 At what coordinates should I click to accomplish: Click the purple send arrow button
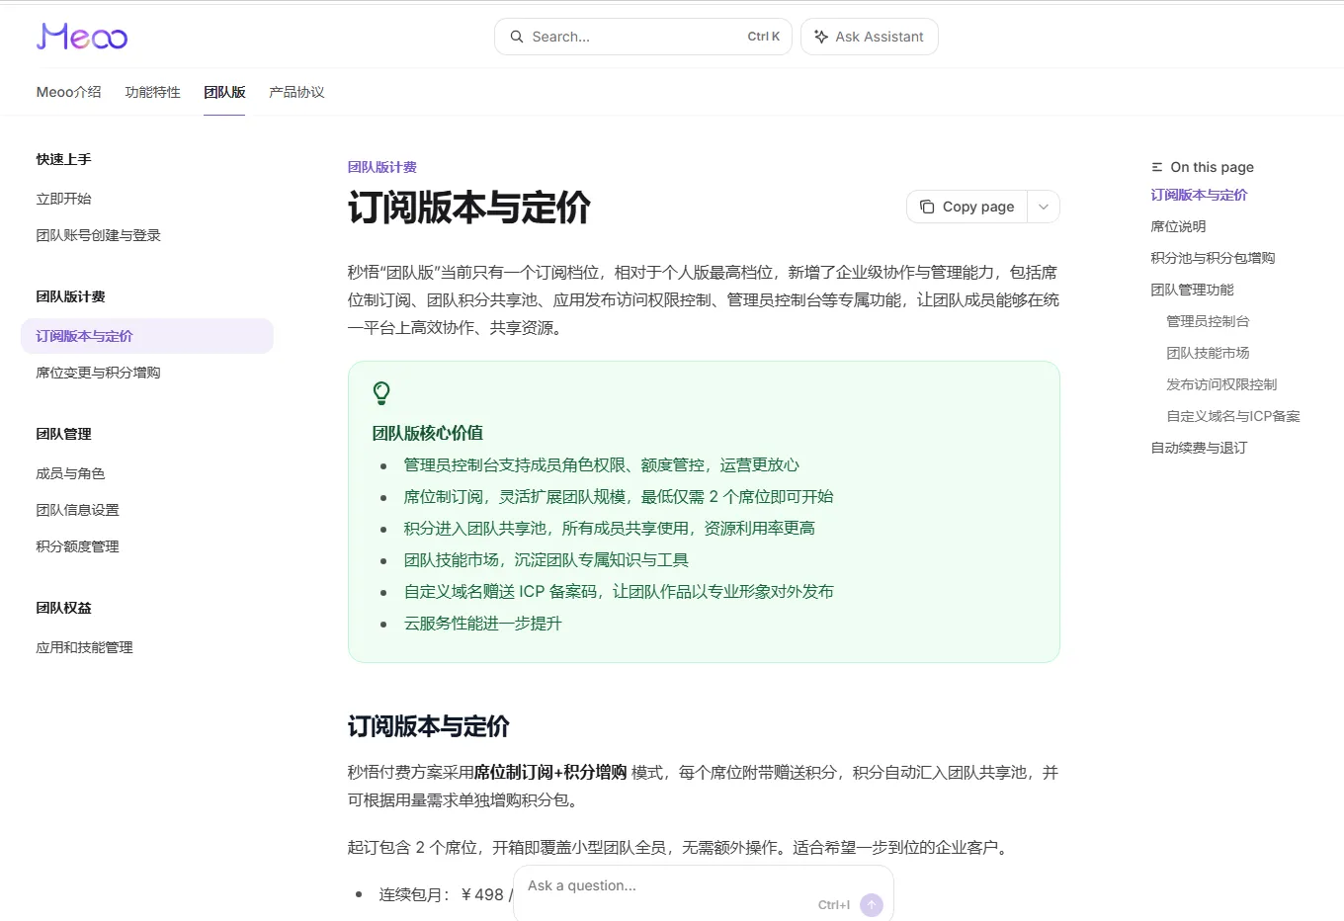click(872, 904)
